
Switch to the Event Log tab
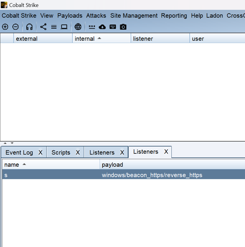[x=19, y=153]
